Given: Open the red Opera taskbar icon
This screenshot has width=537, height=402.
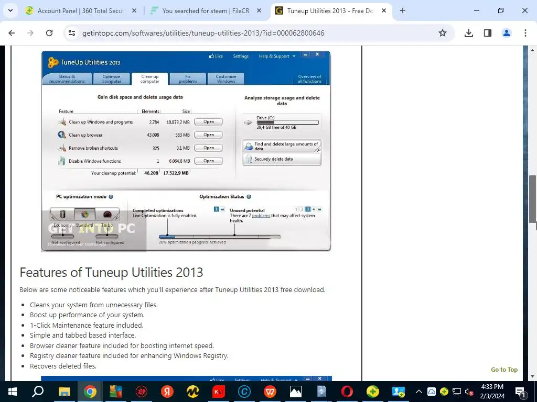Looking at the screenshot, I should [347, 392].
